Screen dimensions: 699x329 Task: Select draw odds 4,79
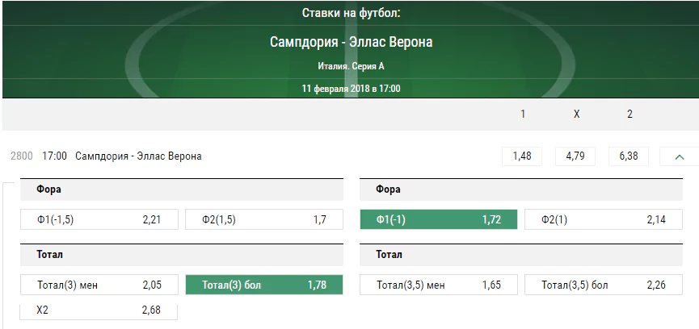click(575, 156)
